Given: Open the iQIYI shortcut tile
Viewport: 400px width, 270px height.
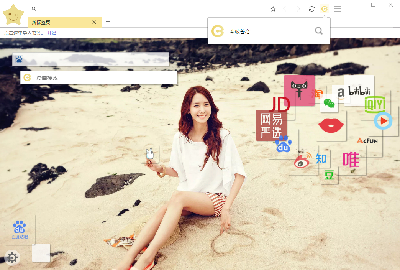Looking at the screenshot, I should pyautogui.click(x=375, y=104).
